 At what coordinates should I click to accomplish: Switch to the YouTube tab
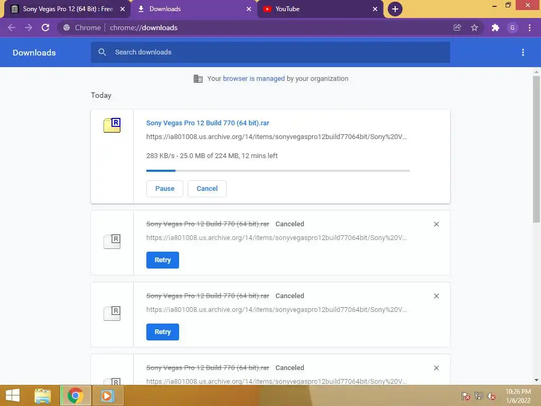point(320,9)
